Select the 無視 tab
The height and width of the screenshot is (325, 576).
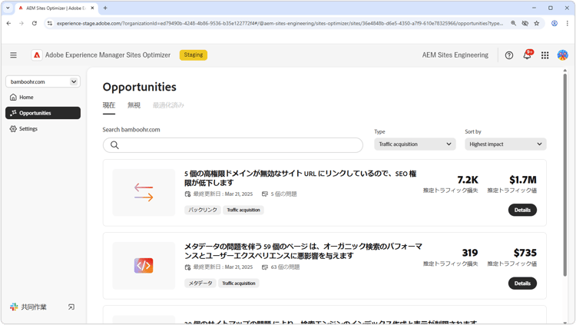pyautogui.click(x=134, y=105)
